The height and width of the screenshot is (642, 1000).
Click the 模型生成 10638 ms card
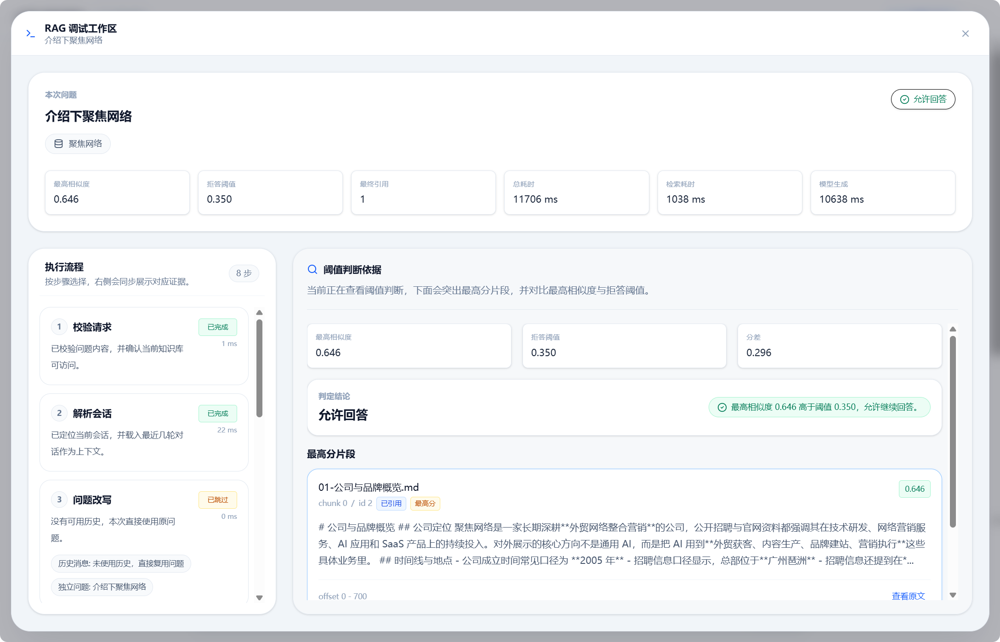(883, 193)
